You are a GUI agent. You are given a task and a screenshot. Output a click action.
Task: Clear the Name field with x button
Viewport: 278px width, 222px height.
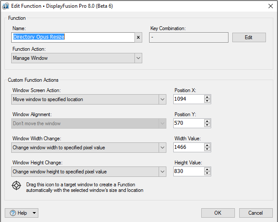click(138, 37)
